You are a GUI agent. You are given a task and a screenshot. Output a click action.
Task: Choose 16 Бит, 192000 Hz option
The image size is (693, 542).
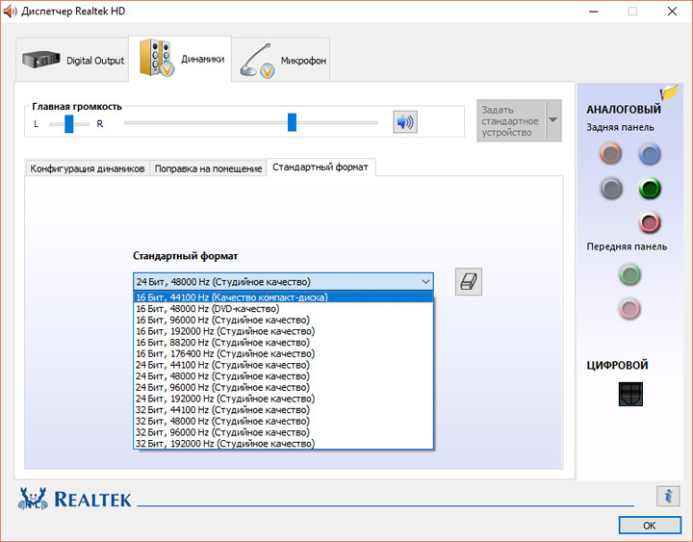click(x=283, y=331)
